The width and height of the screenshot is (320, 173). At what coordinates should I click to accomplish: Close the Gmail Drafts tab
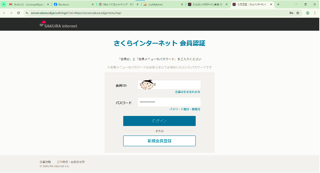(x=48, y=4)
